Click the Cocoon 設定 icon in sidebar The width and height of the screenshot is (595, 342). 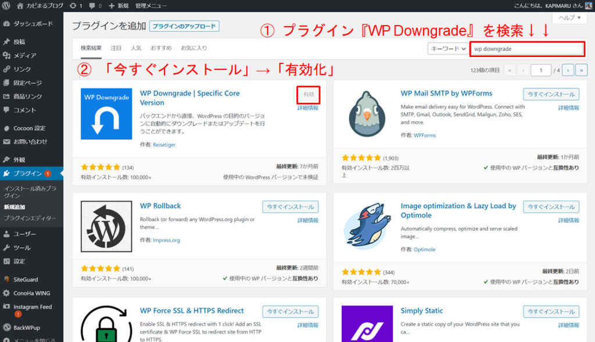point(6,129)
